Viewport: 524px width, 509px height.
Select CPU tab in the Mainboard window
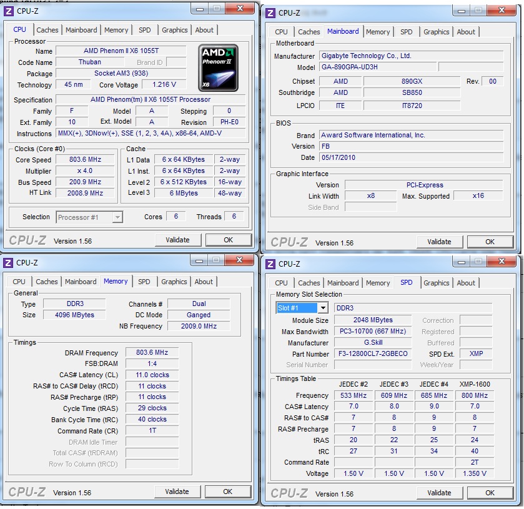281,32
